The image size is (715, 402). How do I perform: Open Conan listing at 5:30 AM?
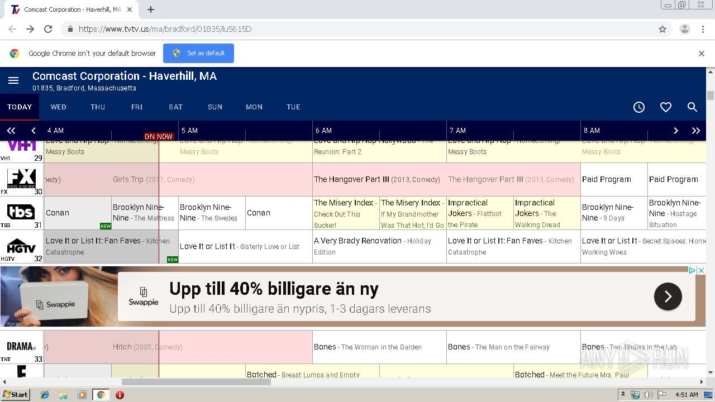point(279,213)
